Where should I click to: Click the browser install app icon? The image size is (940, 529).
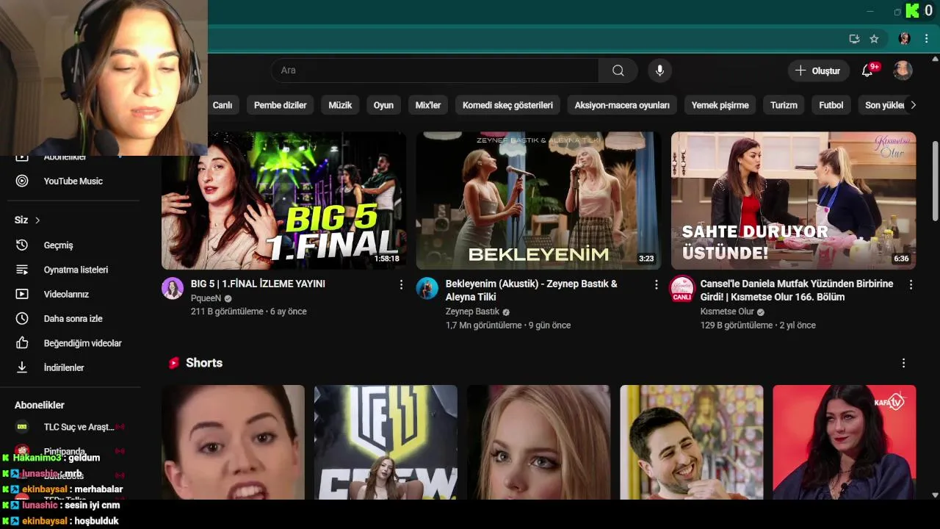pos(854,39)
